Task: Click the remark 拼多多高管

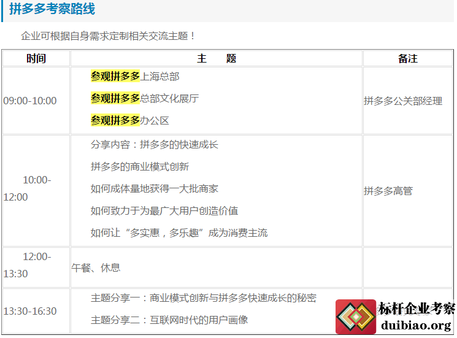Action: tap(388, 191)
